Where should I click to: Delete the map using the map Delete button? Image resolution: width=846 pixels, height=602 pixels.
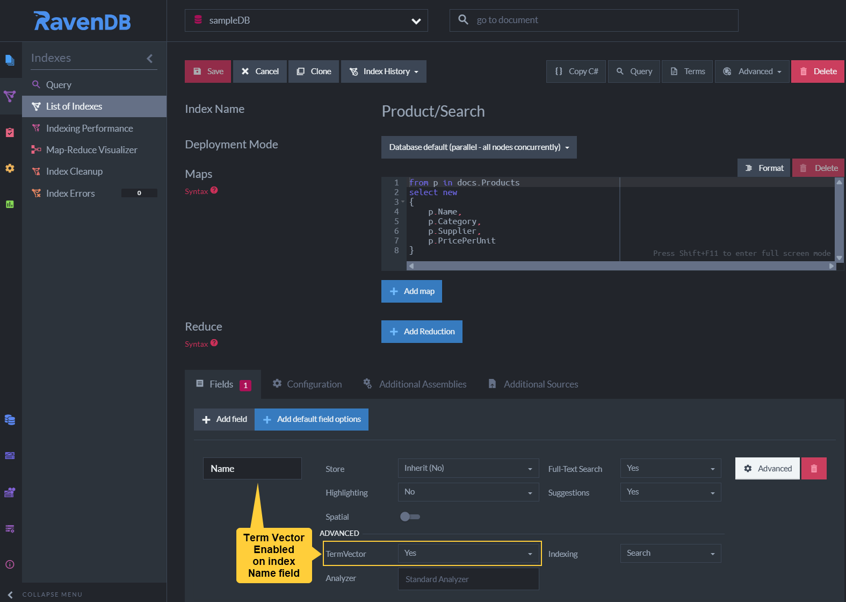818,168
